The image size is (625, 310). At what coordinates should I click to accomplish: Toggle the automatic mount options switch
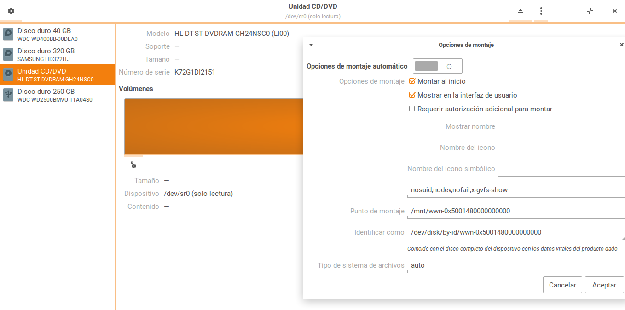[437, 66]
